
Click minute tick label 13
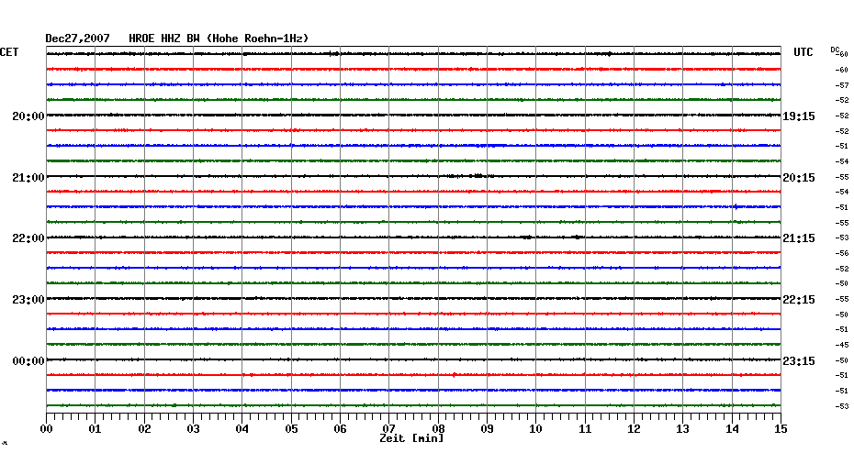683,429
